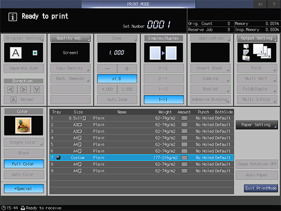
Task: Open Quality Adj. menu
Action: tap(70, 38)
